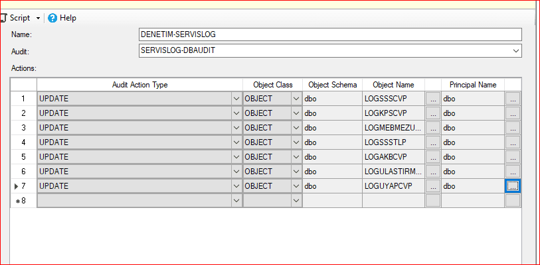This screenshot has width=540, height=265.
Task: Open row 8 empty Audit Action Type dropdown
Action: coord(236,201)
